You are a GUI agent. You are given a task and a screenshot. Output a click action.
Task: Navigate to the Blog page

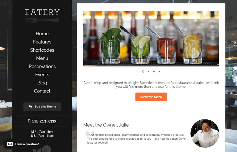[x=42, y=83]
